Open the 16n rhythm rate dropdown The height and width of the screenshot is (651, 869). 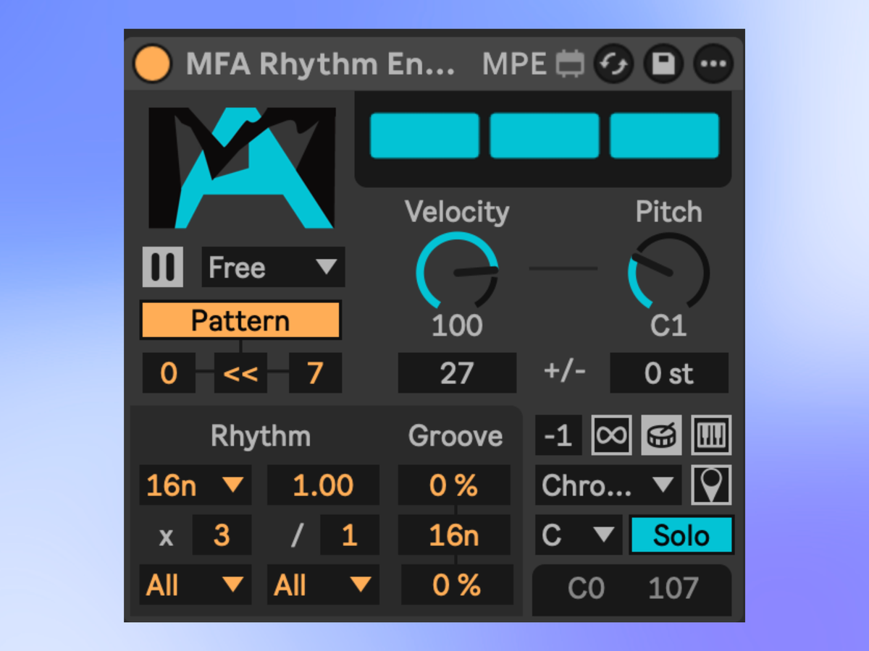196,485
